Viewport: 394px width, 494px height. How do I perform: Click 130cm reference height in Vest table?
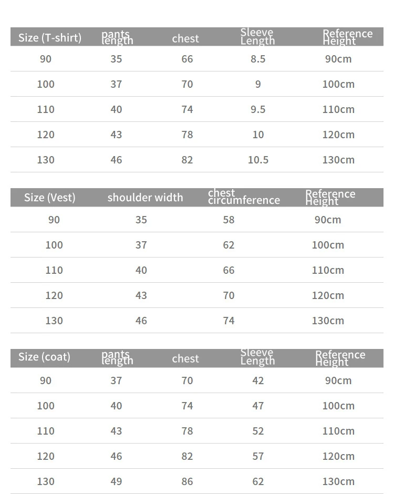328,321
